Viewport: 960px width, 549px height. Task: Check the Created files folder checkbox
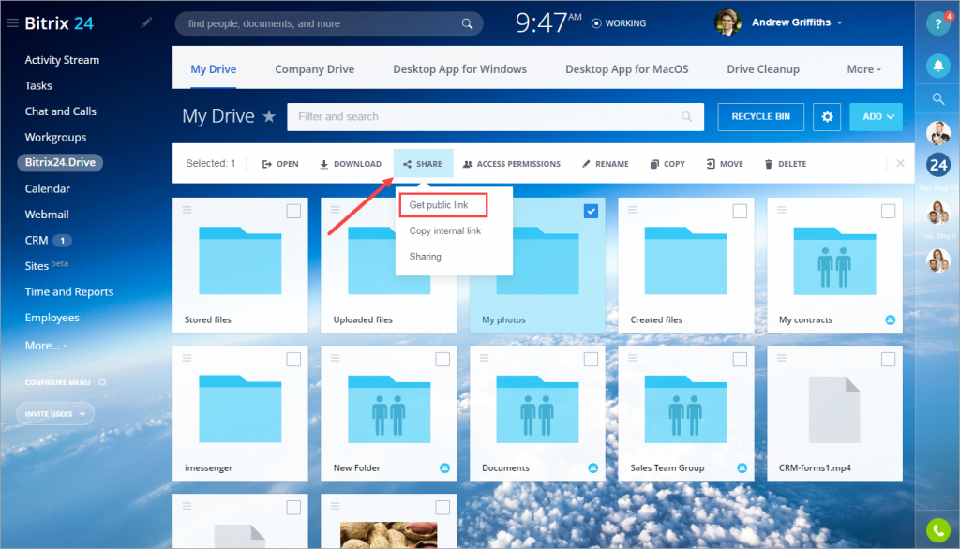tap(740, 211)
